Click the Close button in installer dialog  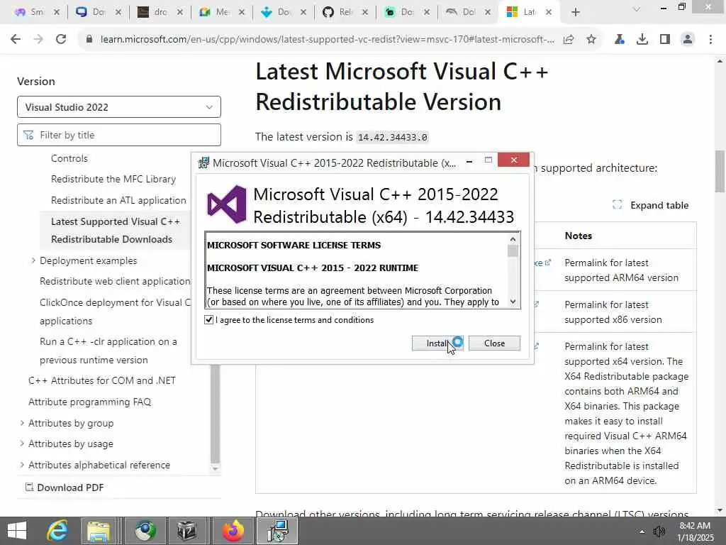[x=494, y=343]
